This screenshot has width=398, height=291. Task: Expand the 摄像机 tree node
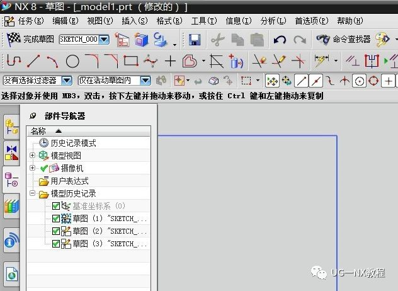(x=32, y=168)
